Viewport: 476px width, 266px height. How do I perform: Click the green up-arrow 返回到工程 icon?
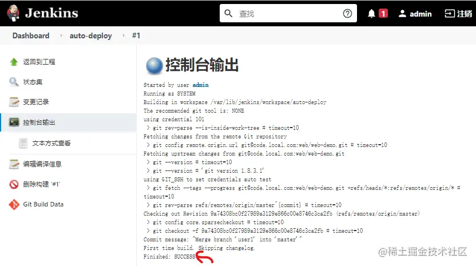click(14, 62)
